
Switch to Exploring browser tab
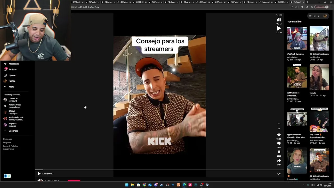click(x=267, y=2)
